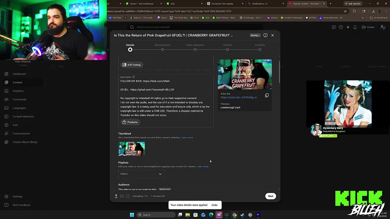Click the Ask Studio sparkle icon

[x=348, y=27]
